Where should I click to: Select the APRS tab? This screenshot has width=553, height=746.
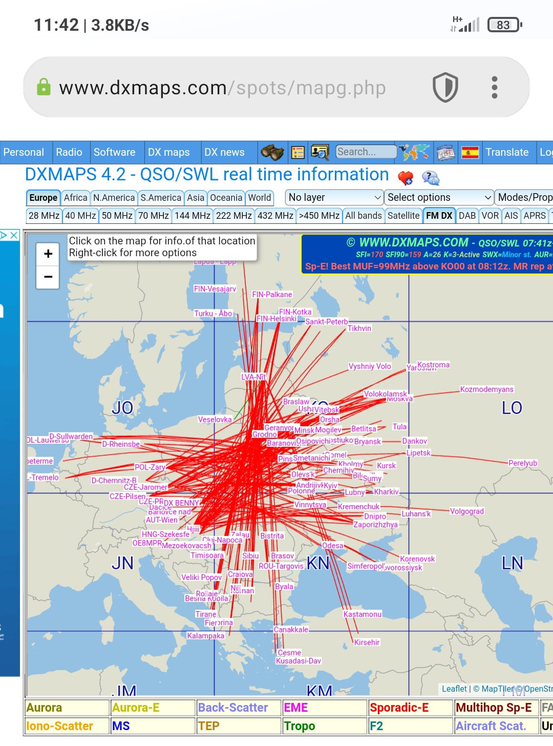(x=535, y=216)
